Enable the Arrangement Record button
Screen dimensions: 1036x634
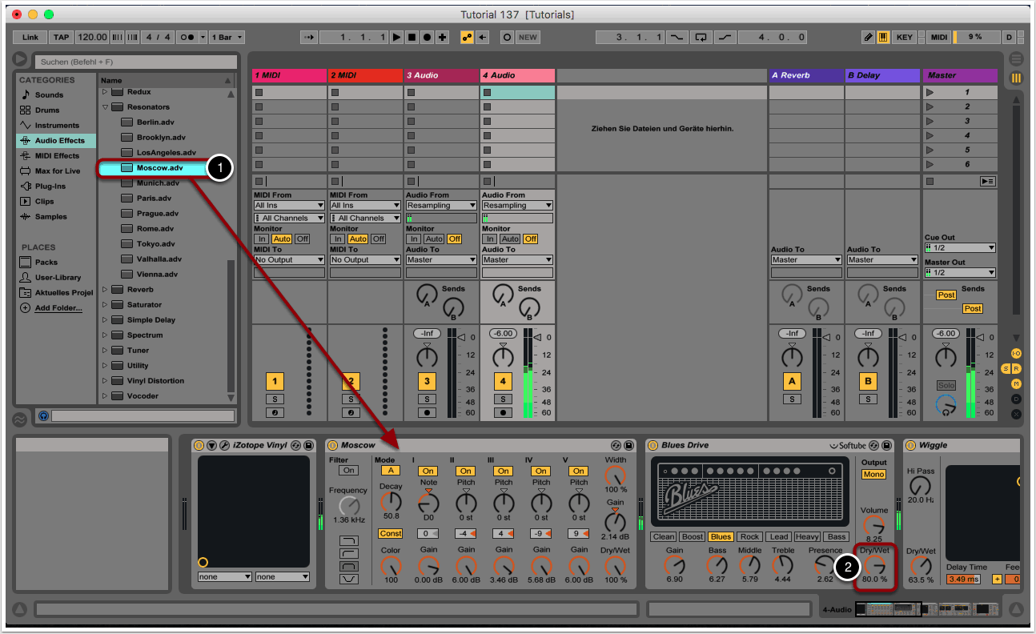[x=427, y=37]
